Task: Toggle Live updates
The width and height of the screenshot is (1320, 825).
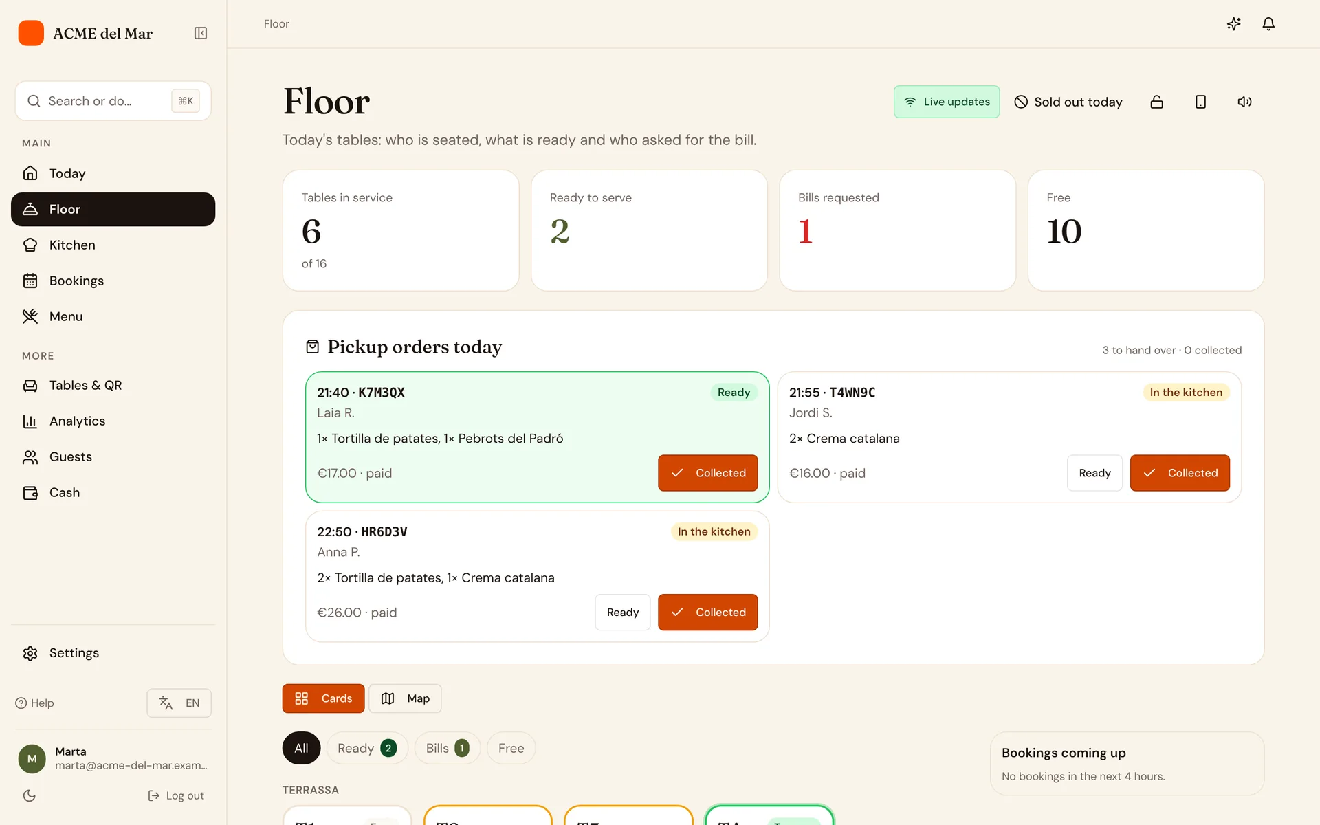Action: 947,102
